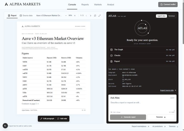Click the speech bubble icon on Add note
This screenshot has width=184, height=131.
point(58,118)
